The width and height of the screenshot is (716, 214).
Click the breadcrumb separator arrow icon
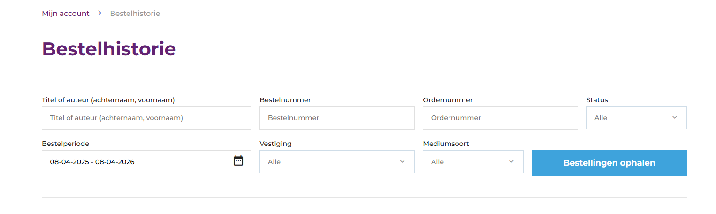click(99, 13)
